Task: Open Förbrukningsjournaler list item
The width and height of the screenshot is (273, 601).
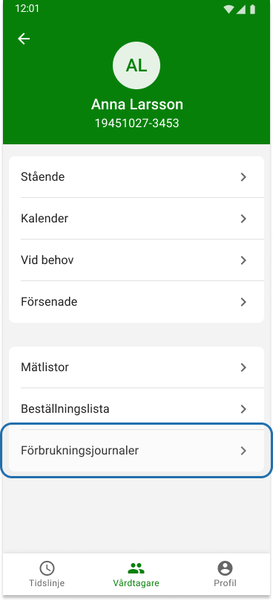Action: [136, 451]
